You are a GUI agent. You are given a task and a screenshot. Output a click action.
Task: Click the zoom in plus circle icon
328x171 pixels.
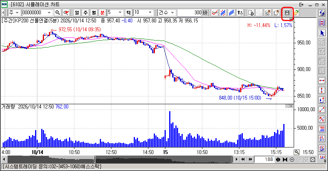coord(292,160)
